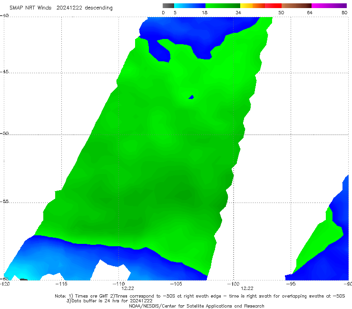Click the "12:22" time beneath the -110 label

point(128,289)
